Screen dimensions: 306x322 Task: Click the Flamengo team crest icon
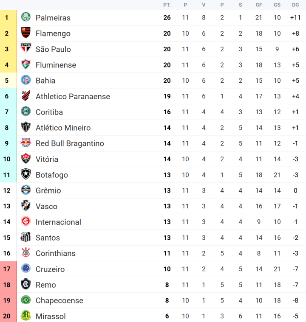tap(26, 34)
